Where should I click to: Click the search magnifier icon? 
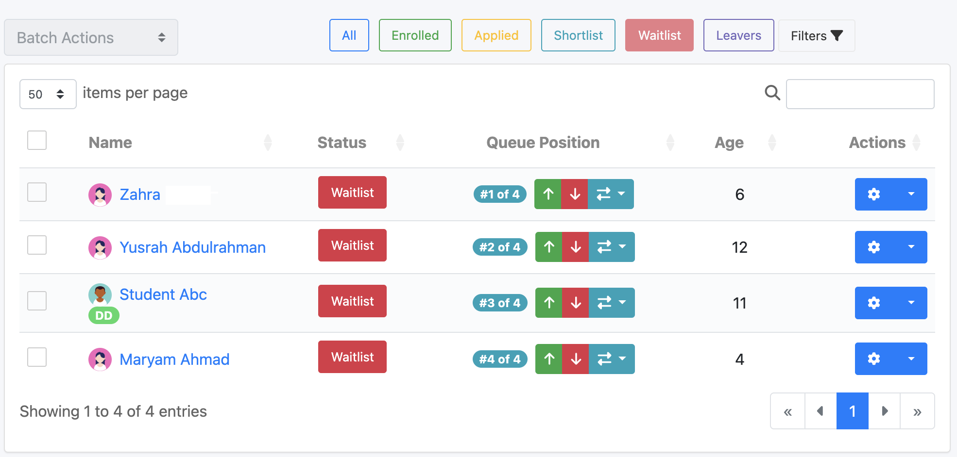click(x=772, y=93)
